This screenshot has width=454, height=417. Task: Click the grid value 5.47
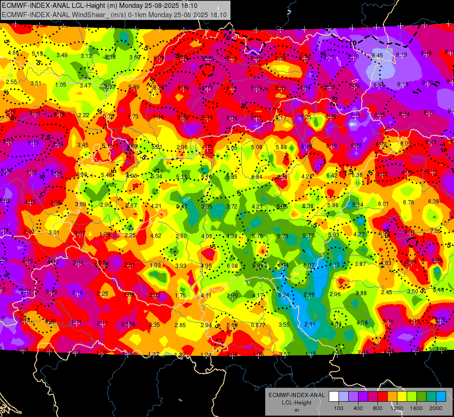pos(182,206)
